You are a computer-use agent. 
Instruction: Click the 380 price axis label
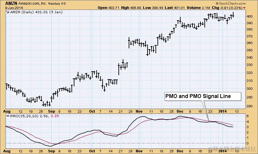249,29
